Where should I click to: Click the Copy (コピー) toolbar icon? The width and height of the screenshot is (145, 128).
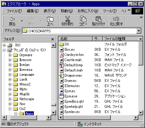pyautogui.click(x=83, y=19)
